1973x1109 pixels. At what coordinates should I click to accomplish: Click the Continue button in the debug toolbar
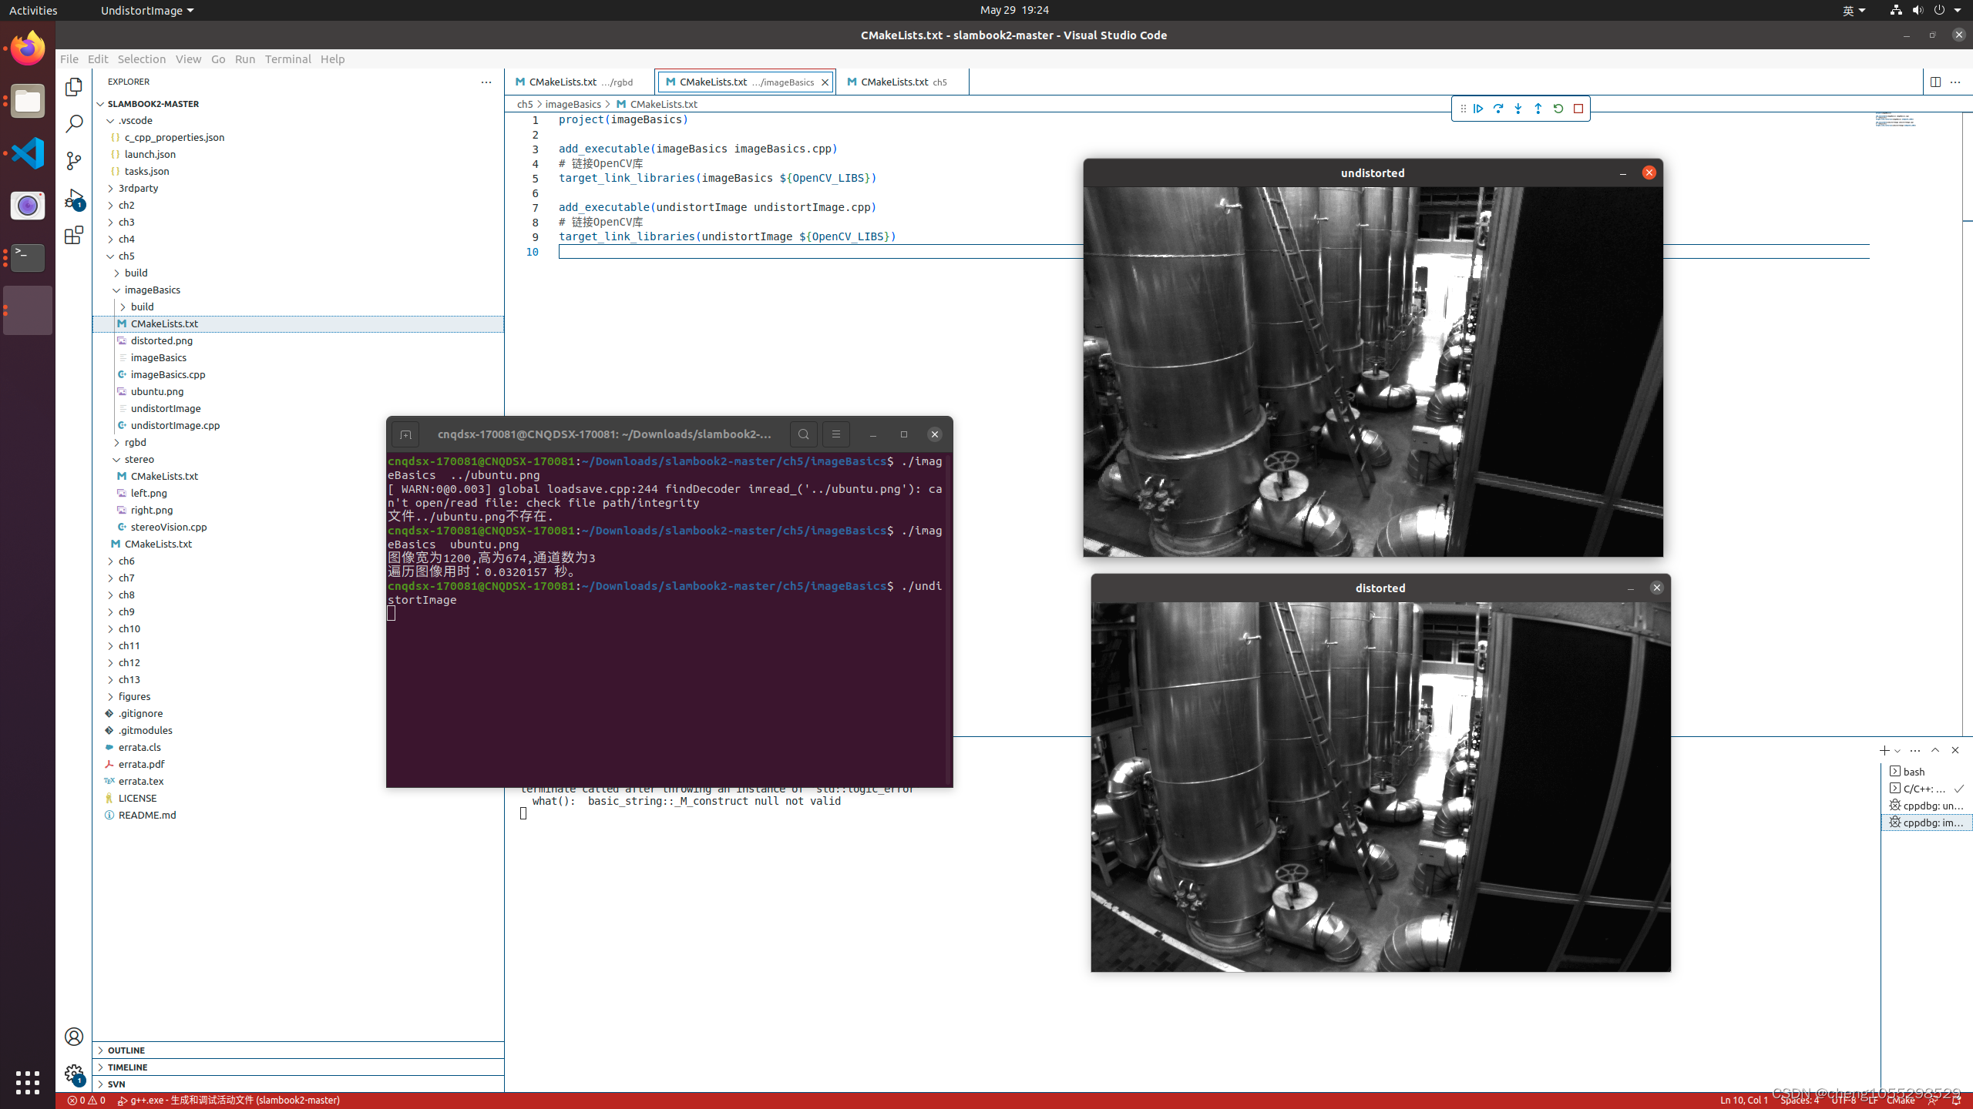pos(1478,109)
